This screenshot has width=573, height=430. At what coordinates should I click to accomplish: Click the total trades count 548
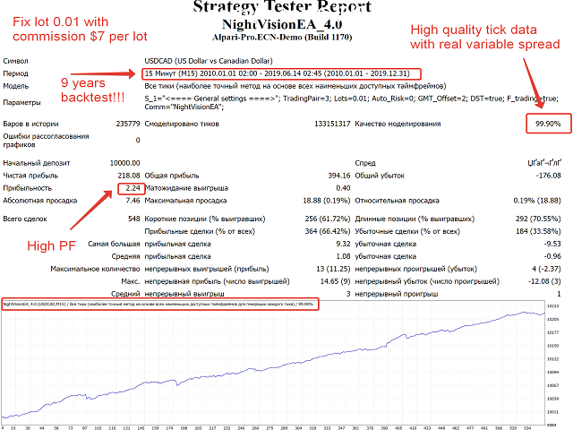coord(133,218)
